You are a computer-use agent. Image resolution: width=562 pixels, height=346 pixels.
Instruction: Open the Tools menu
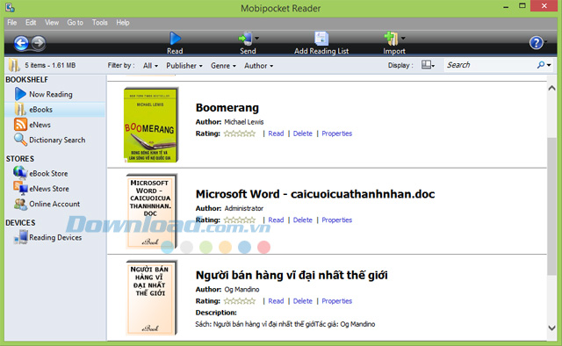click(x=99, y=22)
